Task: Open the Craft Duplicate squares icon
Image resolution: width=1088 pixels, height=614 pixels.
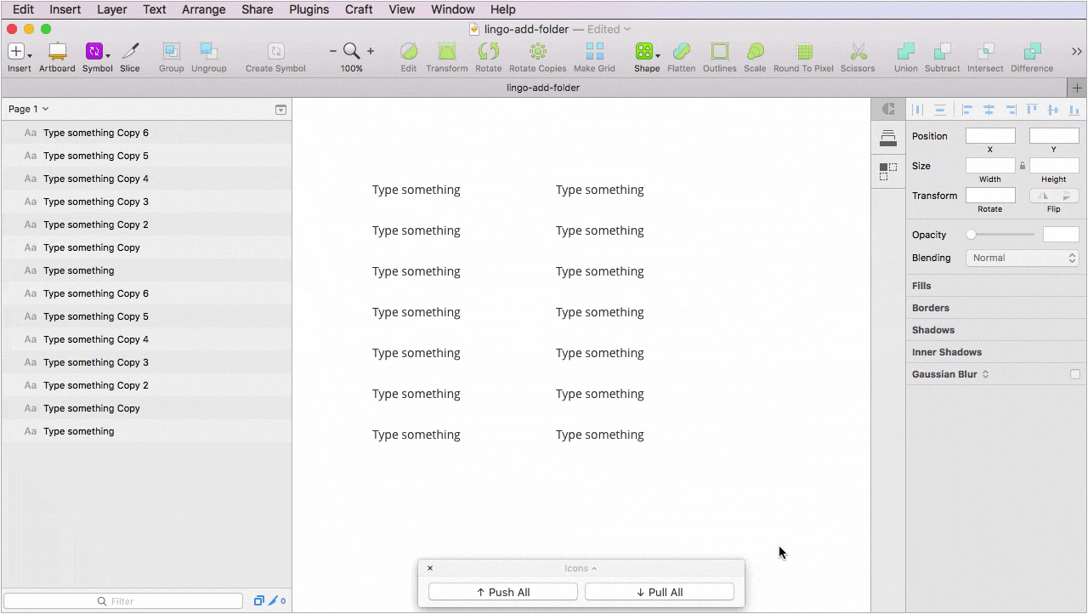Action: pos(888,171)
